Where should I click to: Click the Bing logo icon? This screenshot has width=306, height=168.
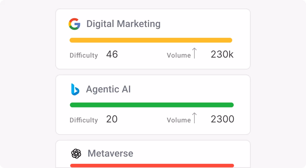(x=75, y=89)
